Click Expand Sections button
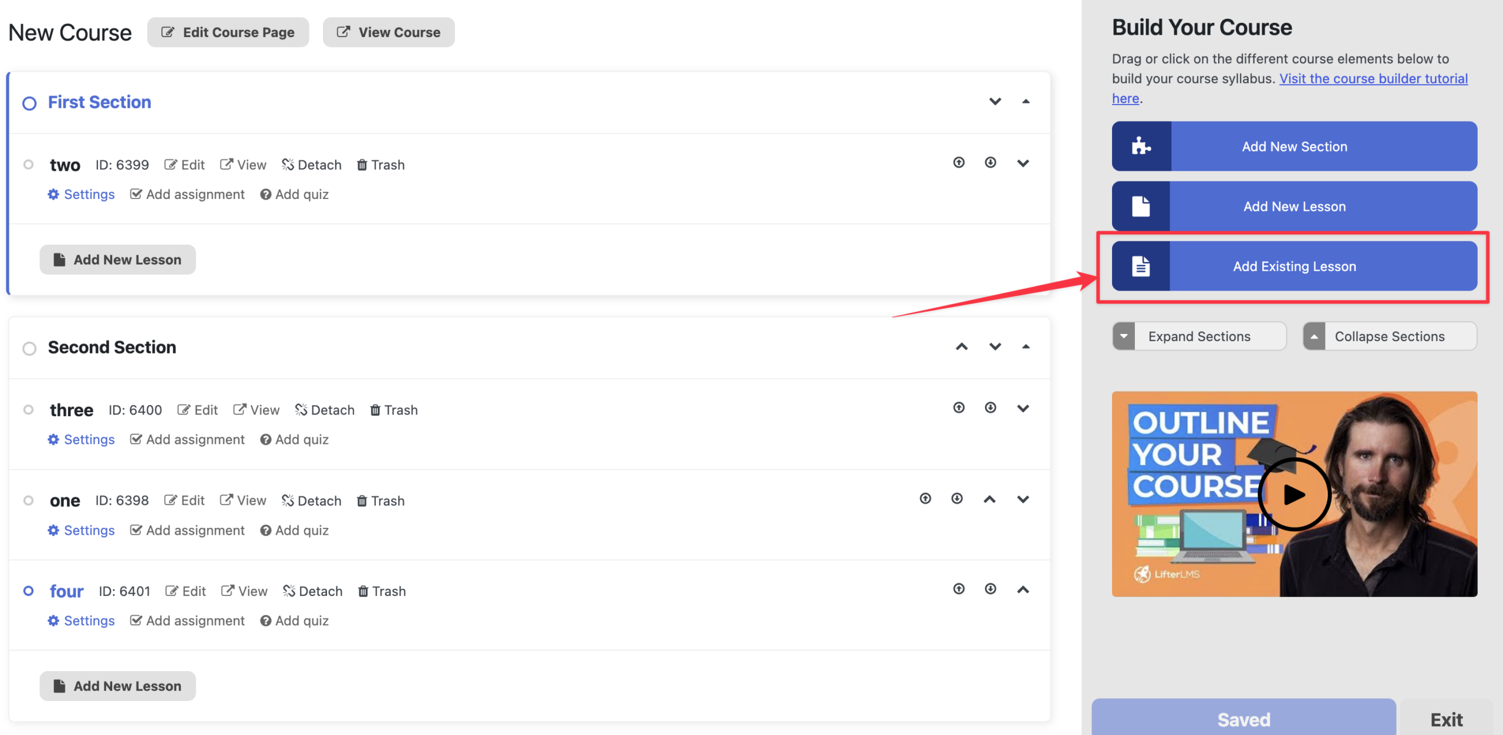The width and height of the screenshot is (1503, 735). [1199, 336]
